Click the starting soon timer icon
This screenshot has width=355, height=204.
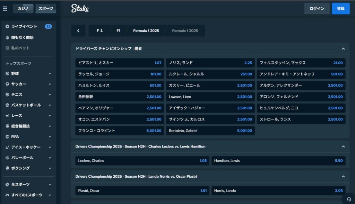(7, 37)
